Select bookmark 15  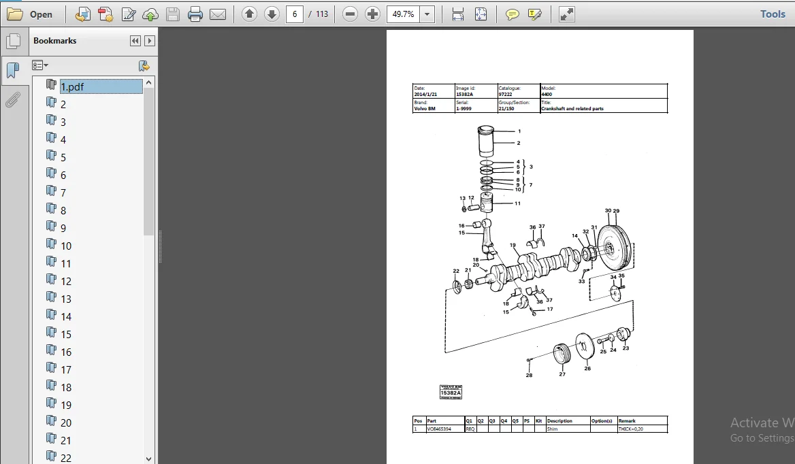coord(66,335)
